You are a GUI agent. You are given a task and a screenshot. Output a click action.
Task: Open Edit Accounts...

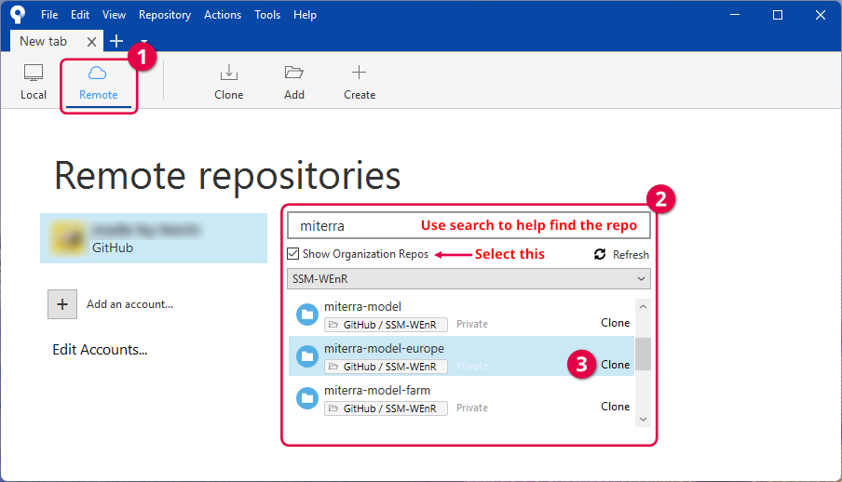point(100,350)
